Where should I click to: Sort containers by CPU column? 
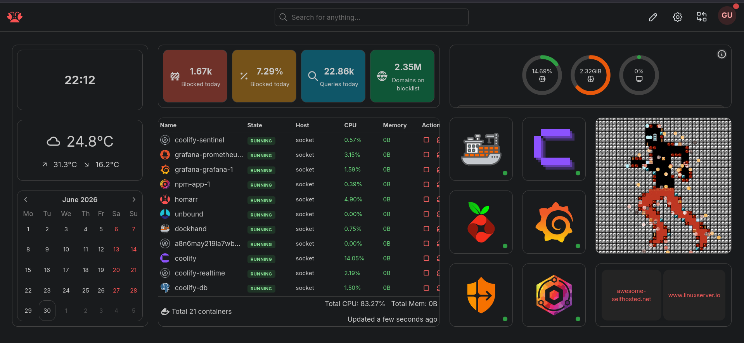350,125
